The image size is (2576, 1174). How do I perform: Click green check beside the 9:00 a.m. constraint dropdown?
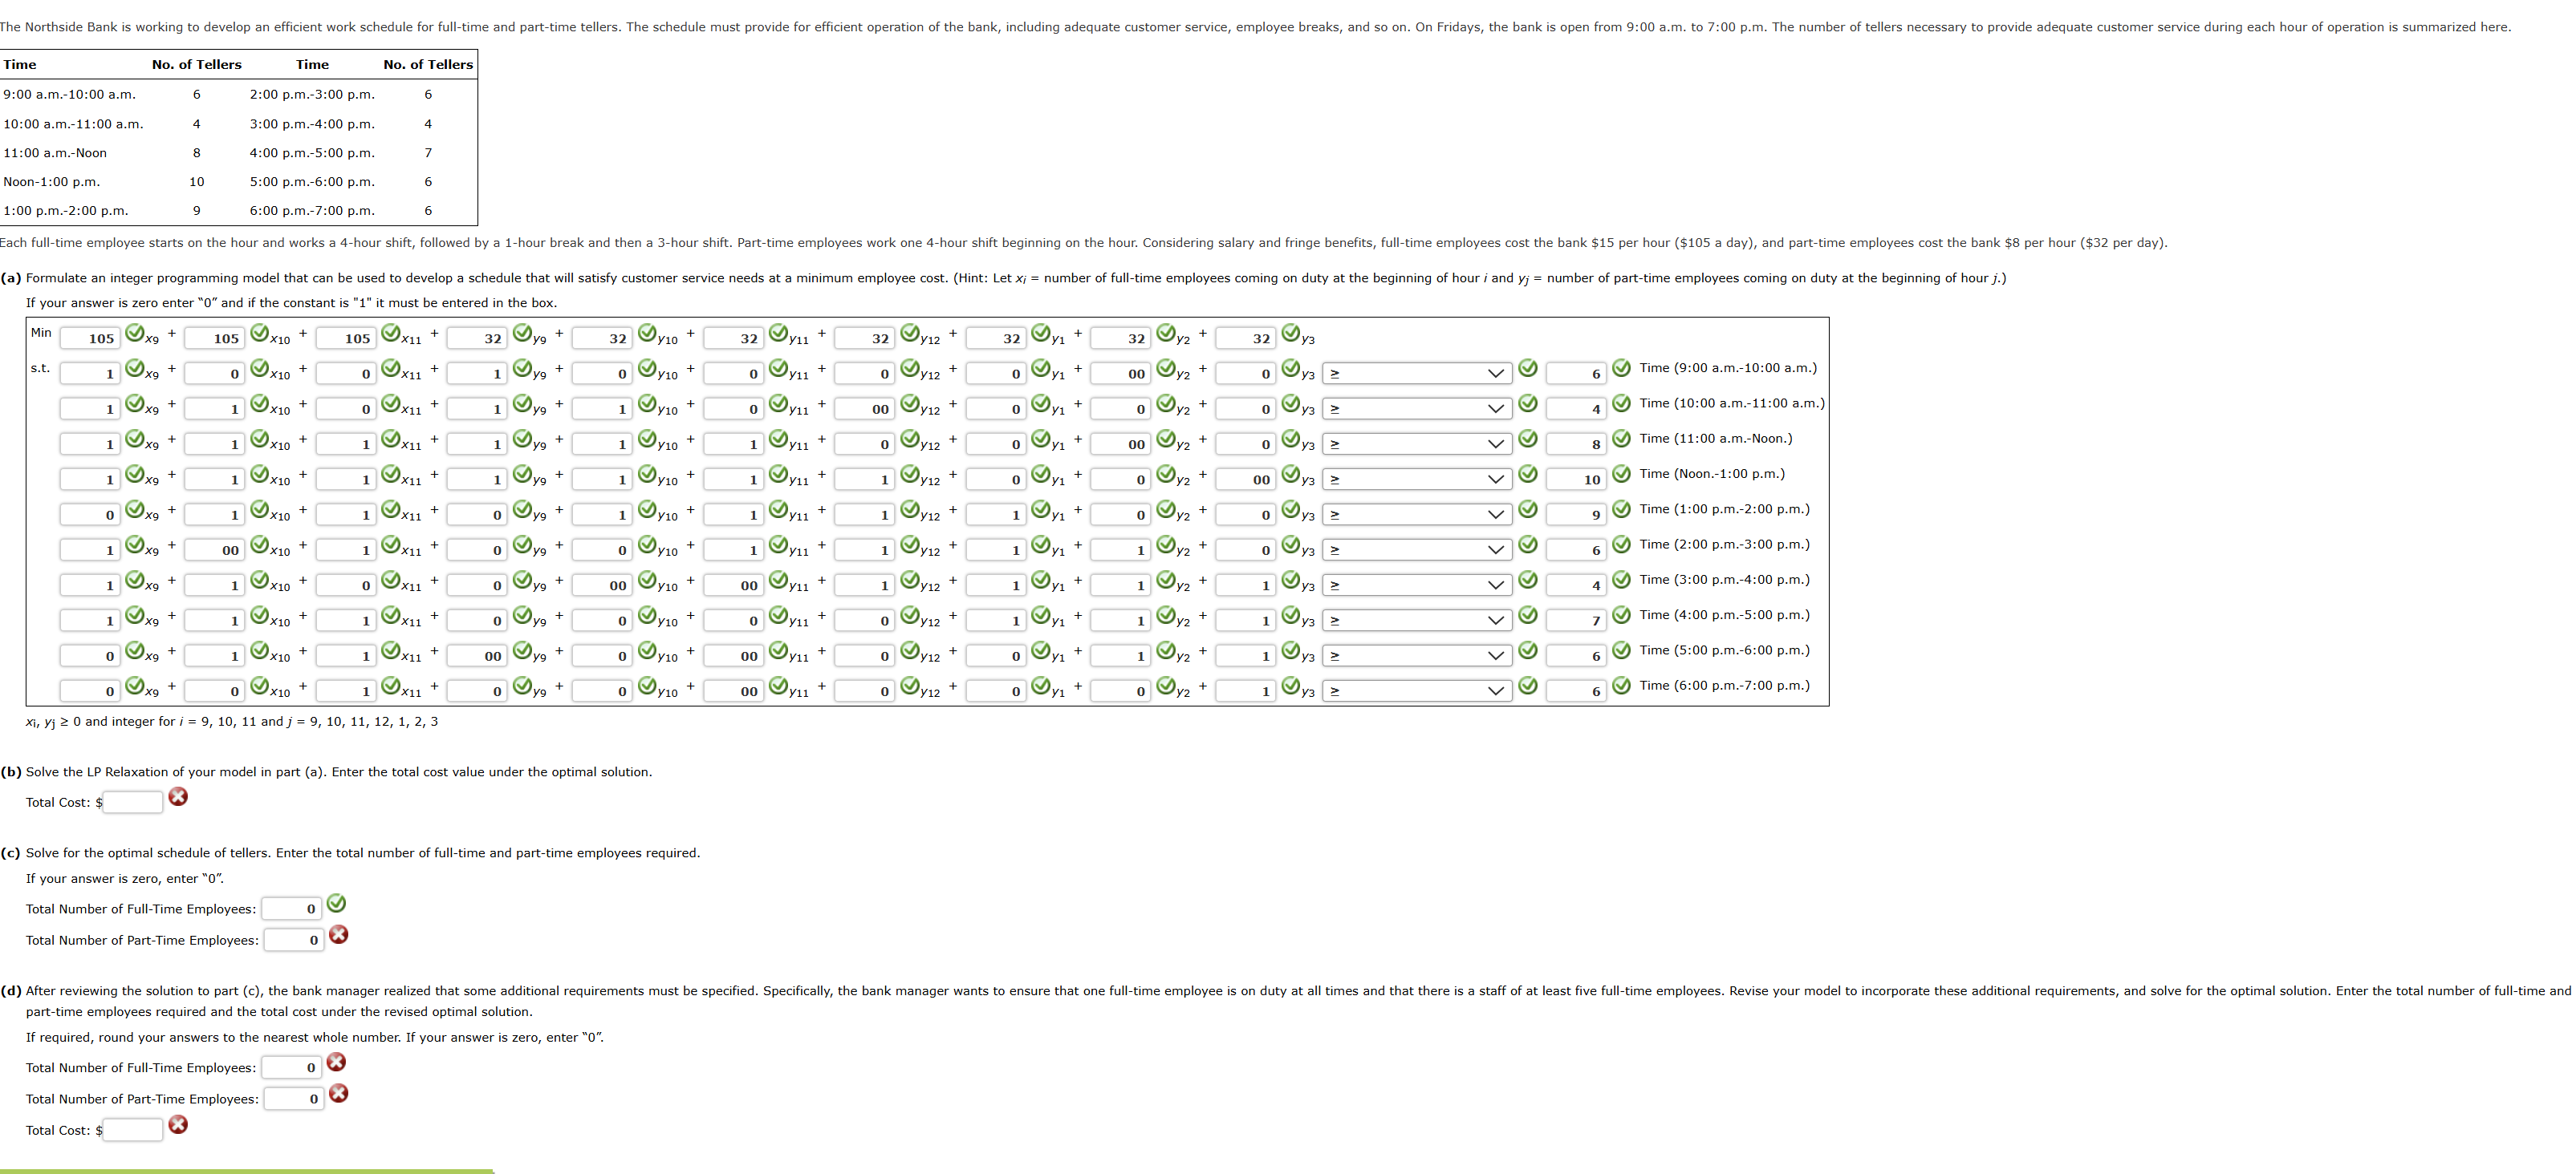click(1528, 368)
